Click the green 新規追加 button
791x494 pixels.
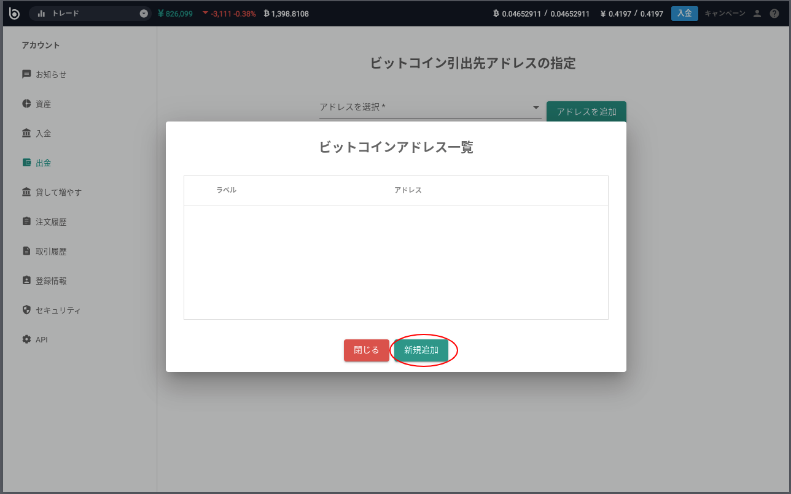(x=421, y=350)
